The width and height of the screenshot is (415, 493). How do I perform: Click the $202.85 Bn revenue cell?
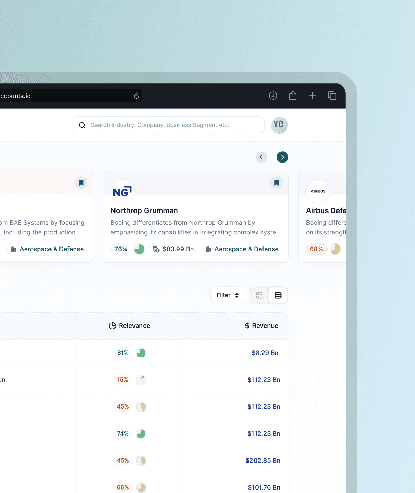pyautogui.click(x=263, y=460)
